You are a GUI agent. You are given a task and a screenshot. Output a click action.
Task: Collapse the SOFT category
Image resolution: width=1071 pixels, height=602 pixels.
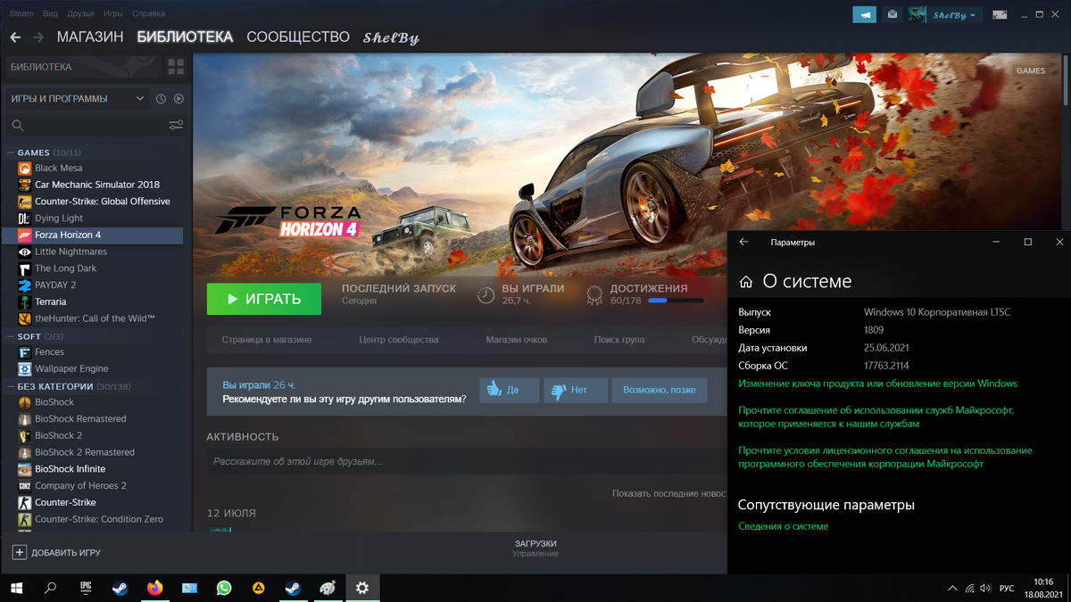coord(11,336)
